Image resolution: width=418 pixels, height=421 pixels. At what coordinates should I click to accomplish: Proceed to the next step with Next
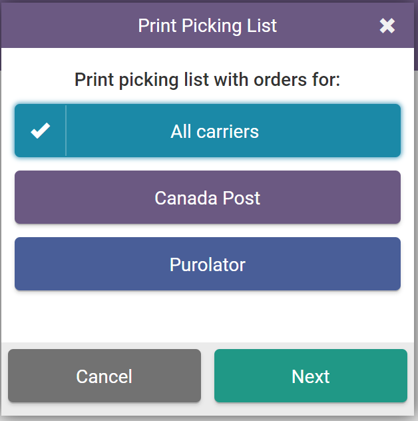tap(310, 376)
